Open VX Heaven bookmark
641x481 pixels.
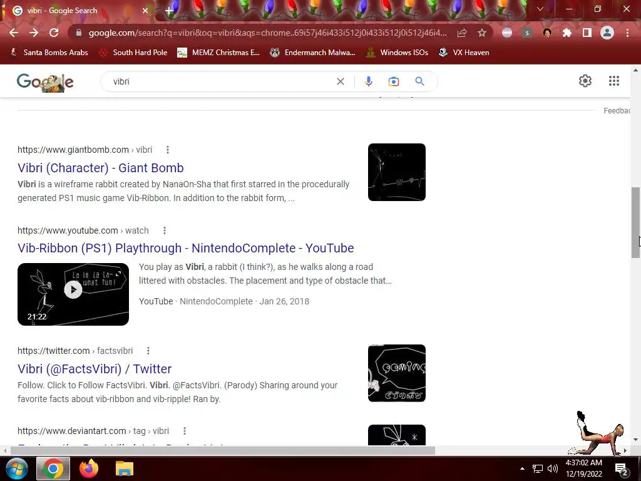pos(464,53)
